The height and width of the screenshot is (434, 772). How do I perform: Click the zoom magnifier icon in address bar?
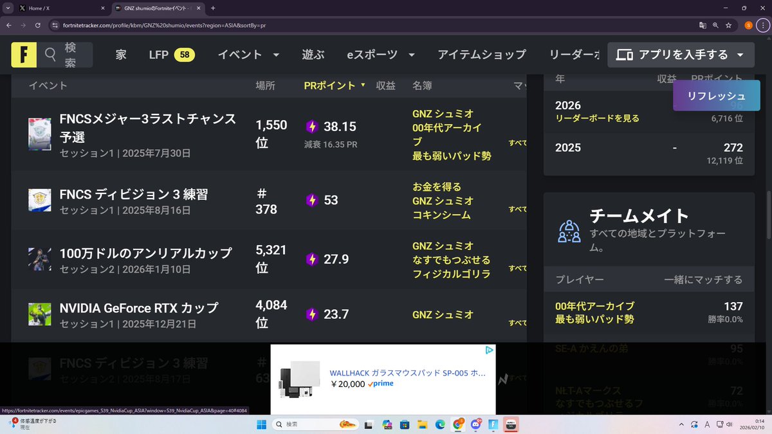coord(716,25)
